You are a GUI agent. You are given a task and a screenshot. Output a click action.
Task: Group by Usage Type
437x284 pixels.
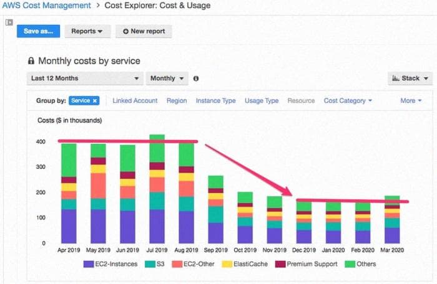[x=262, y=101]
